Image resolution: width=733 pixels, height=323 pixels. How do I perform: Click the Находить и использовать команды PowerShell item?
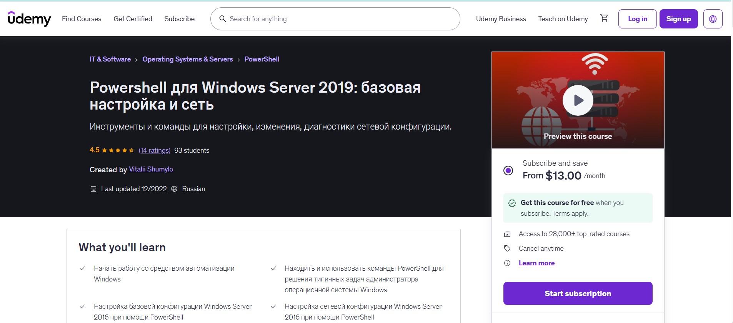point(364,279)
